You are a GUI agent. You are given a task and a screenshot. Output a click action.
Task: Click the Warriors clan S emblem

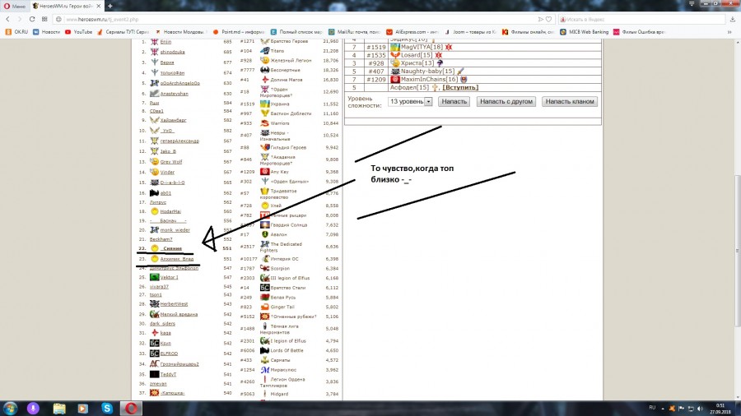264,123
